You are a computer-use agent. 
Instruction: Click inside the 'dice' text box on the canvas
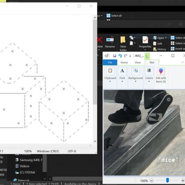tap(171, 164)
